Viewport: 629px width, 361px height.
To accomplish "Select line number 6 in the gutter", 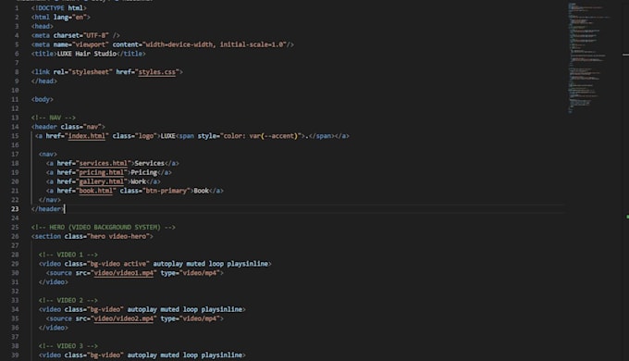I will (17, 54).
